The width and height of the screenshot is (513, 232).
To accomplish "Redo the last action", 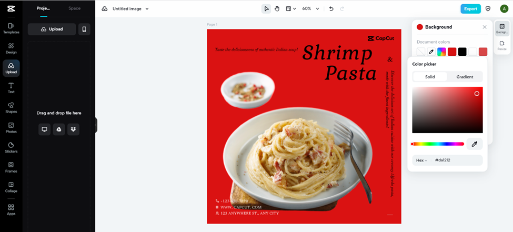I will (x=342, y=9).
